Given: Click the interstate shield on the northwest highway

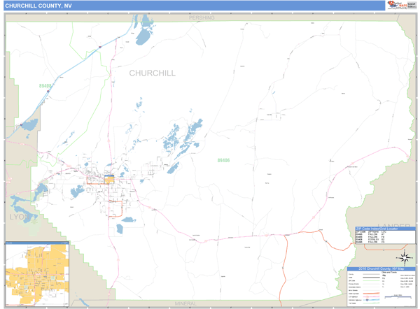Looking at the screenshot, I should (99, 47).
